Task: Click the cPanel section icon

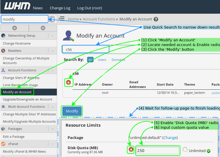Action: [3, 144]
